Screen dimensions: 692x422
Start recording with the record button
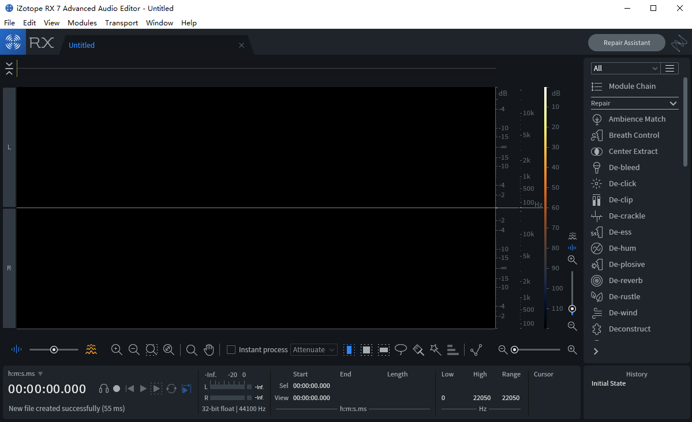pos(116,389)
